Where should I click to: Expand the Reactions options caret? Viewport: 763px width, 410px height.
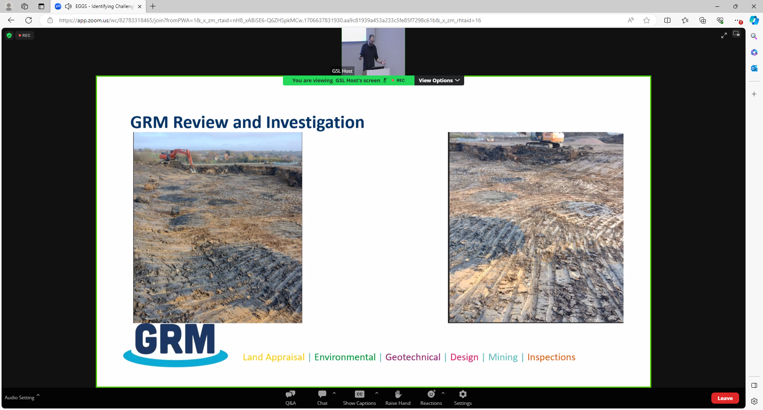(x=443, y=393)
